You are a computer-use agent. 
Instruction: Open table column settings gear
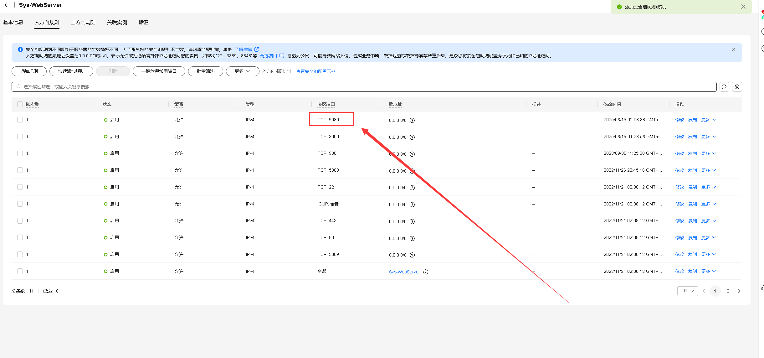[737, 87]
